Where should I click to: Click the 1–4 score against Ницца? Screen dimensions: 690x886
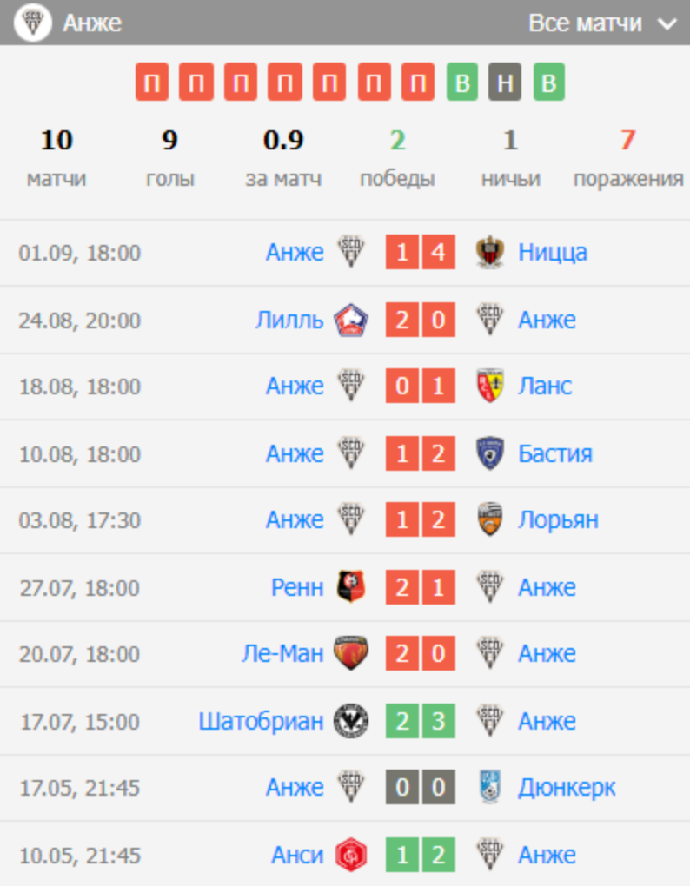(x=421, y=253)
